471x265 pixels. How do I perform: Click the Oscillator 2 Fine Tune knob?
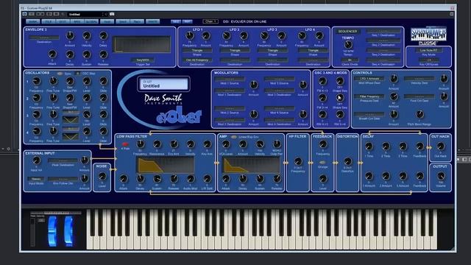tap(53, 98)
